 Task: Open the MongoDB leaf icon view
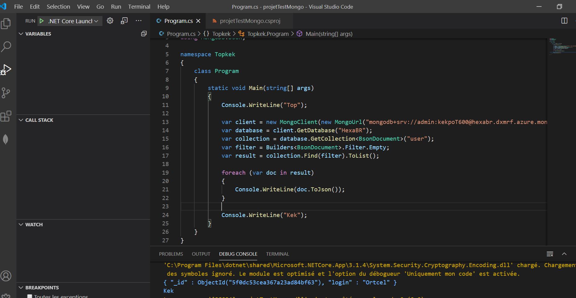coord(6,139)
